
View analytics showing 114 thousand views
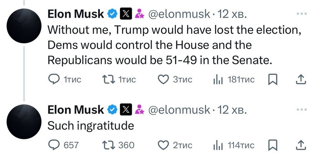pyautogui.click(x=218, y=145)
